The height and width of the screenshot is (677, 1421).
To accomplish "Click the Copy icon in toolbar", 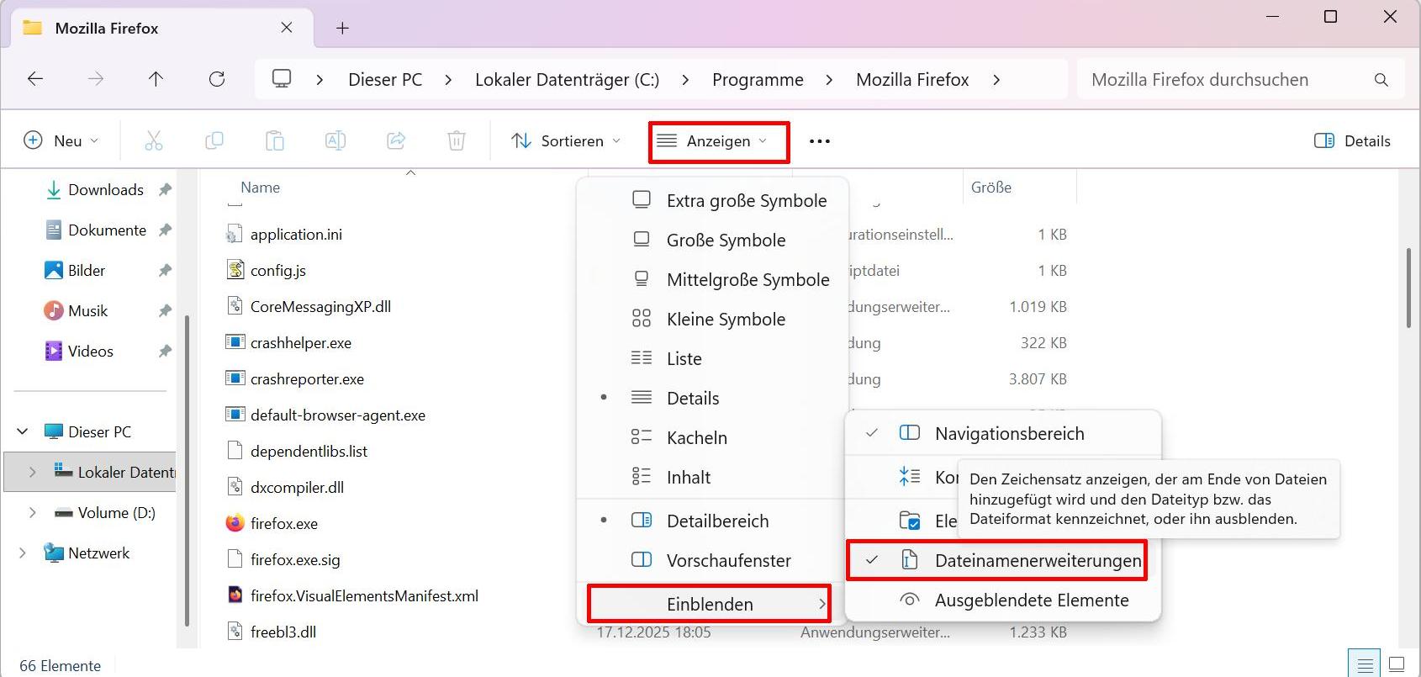I will [214, 140].
